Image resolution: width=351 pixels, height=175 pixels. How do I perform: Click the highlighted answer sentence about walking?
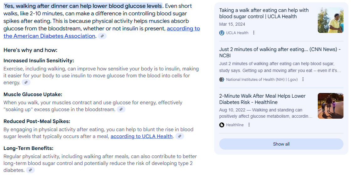click(x=83, y=6)
